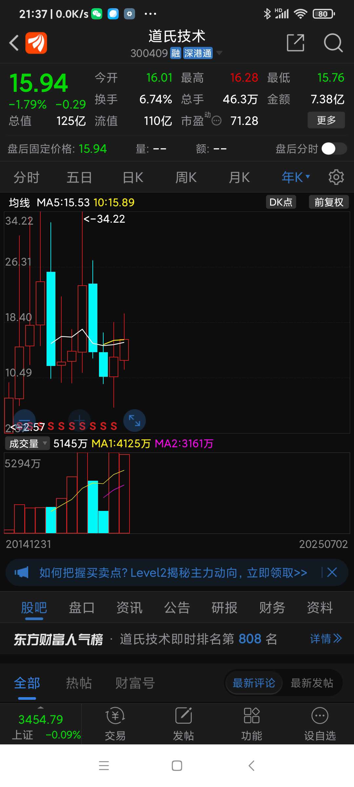Switch to 周K chart tab
The width and height of the screenshot is (354, 787).
point(186,177)
